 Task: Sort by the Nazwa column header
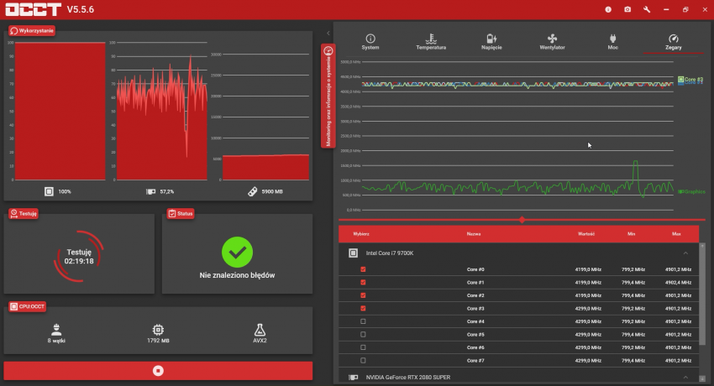point(474,233)
